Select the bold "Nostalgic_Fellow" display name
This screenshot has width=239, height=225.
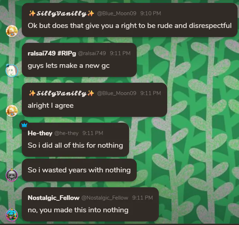point(53,198)
